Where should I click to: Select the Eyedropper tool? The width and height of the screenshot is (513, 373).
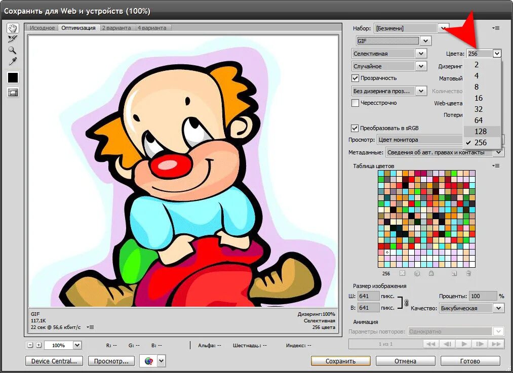point(13,61)
